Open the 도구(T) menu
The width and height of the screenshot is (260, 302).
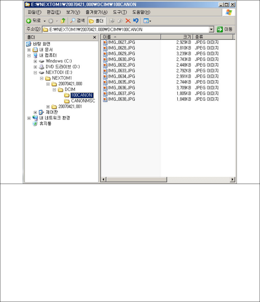click(x=120, y=12)
